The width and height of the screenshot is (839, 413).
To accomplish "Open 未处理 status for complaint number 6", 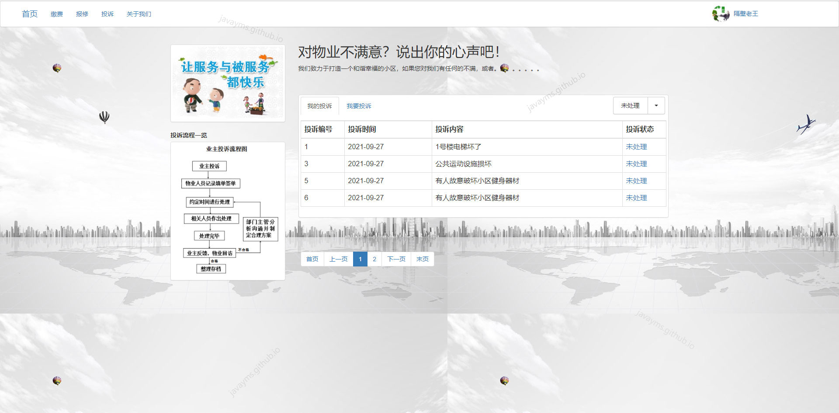I will point(636,198).
